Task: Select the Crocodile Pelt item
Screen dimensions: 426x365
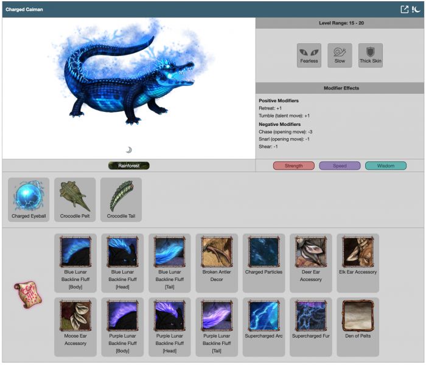Action: [75, 196]
